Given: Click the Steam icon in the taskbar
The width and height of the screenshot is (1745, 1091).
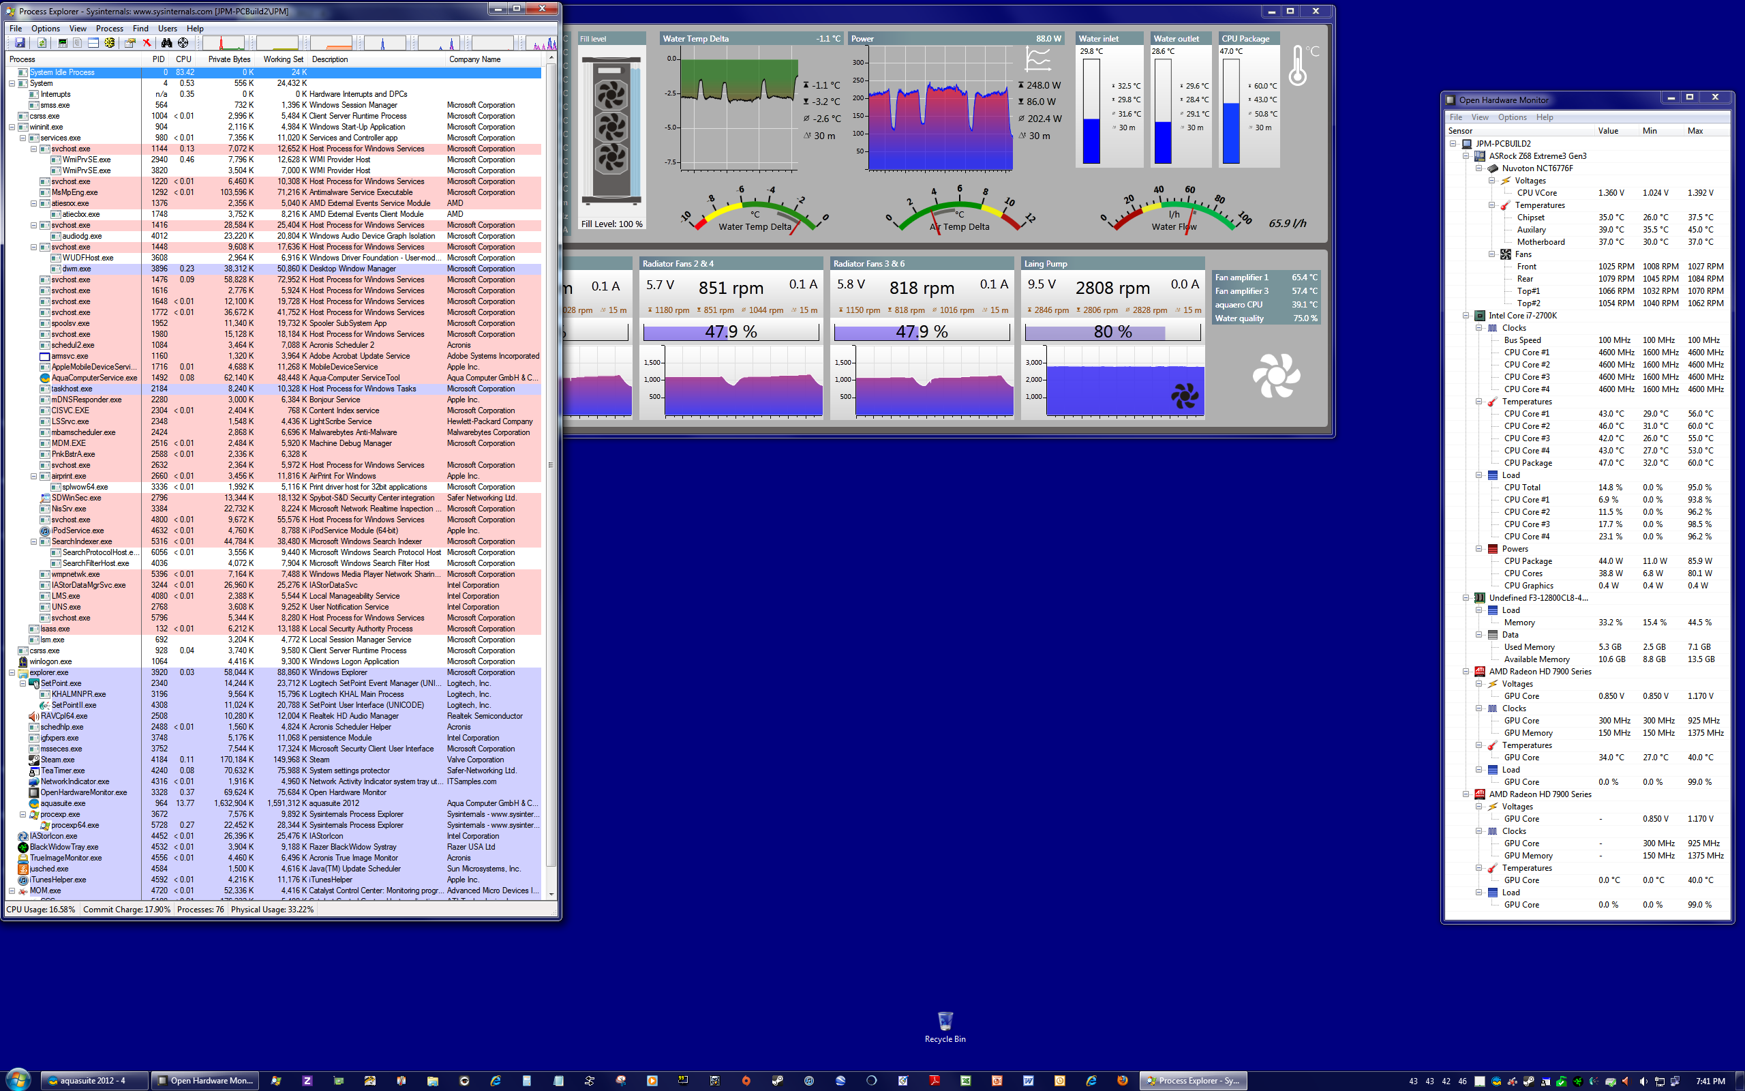Looking at the screenshot, I should (x=776, y=1080).
